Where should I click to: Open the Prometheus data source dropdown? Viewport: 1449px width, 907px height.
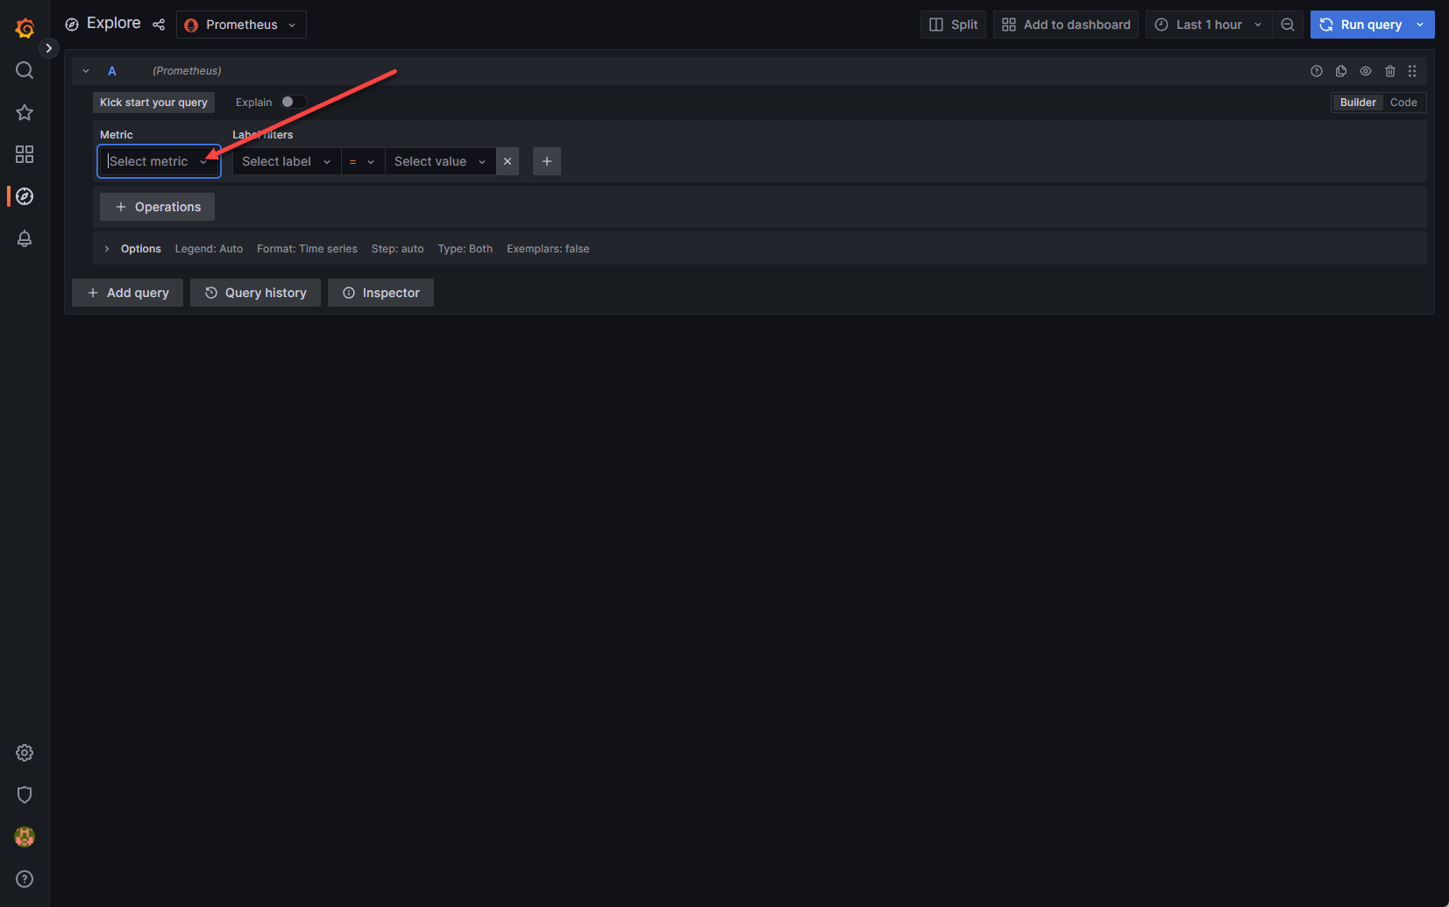(241, 25)
